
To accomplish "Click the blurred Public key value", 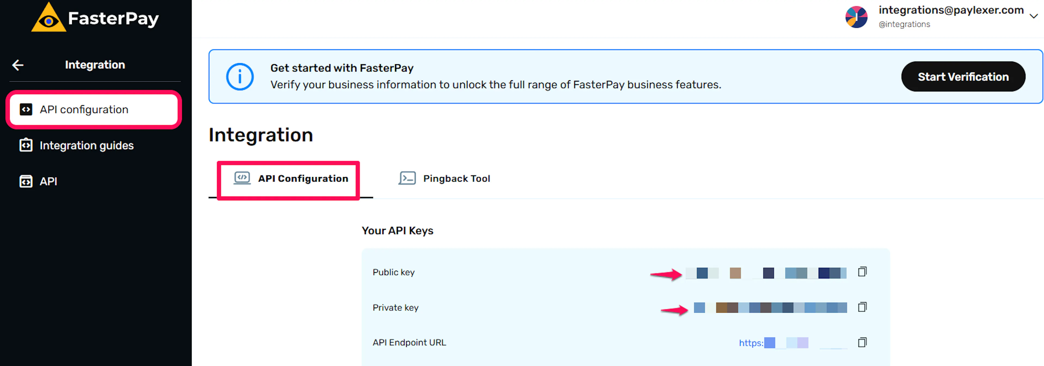I will point(766,273).
